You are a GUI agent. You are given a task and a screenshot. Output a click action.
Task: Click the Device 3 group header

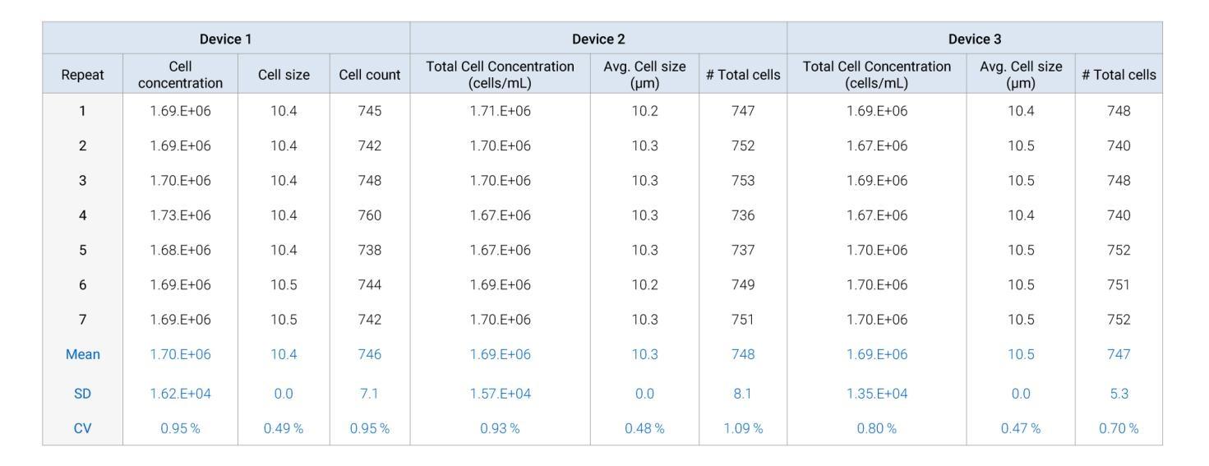tap(974, 39)
